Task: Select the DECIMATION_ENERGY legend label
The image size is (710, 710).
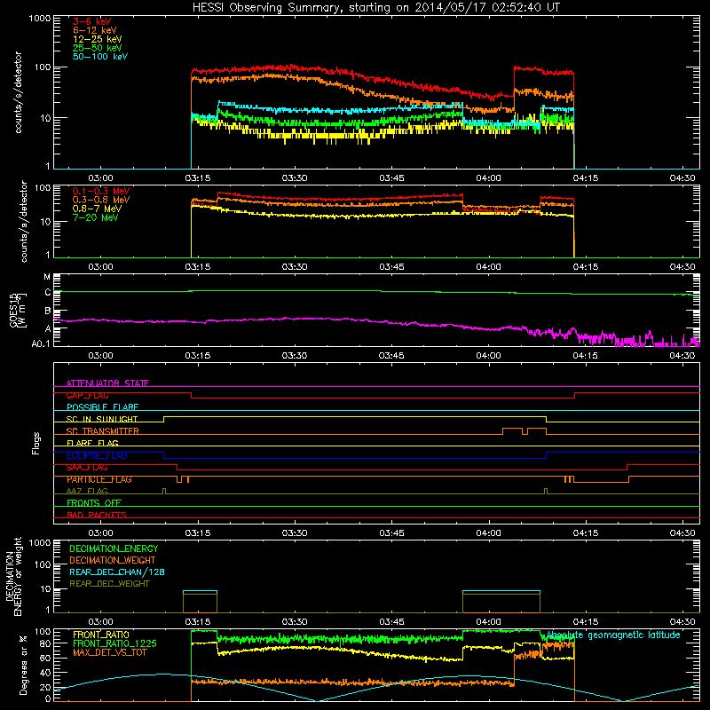Action: pyautogui.click(x=114, y=548)
